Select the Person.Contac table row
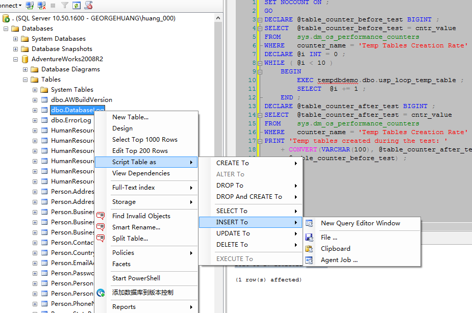The width and height of the screenshot is (472, 313). (x=72, y=242)
